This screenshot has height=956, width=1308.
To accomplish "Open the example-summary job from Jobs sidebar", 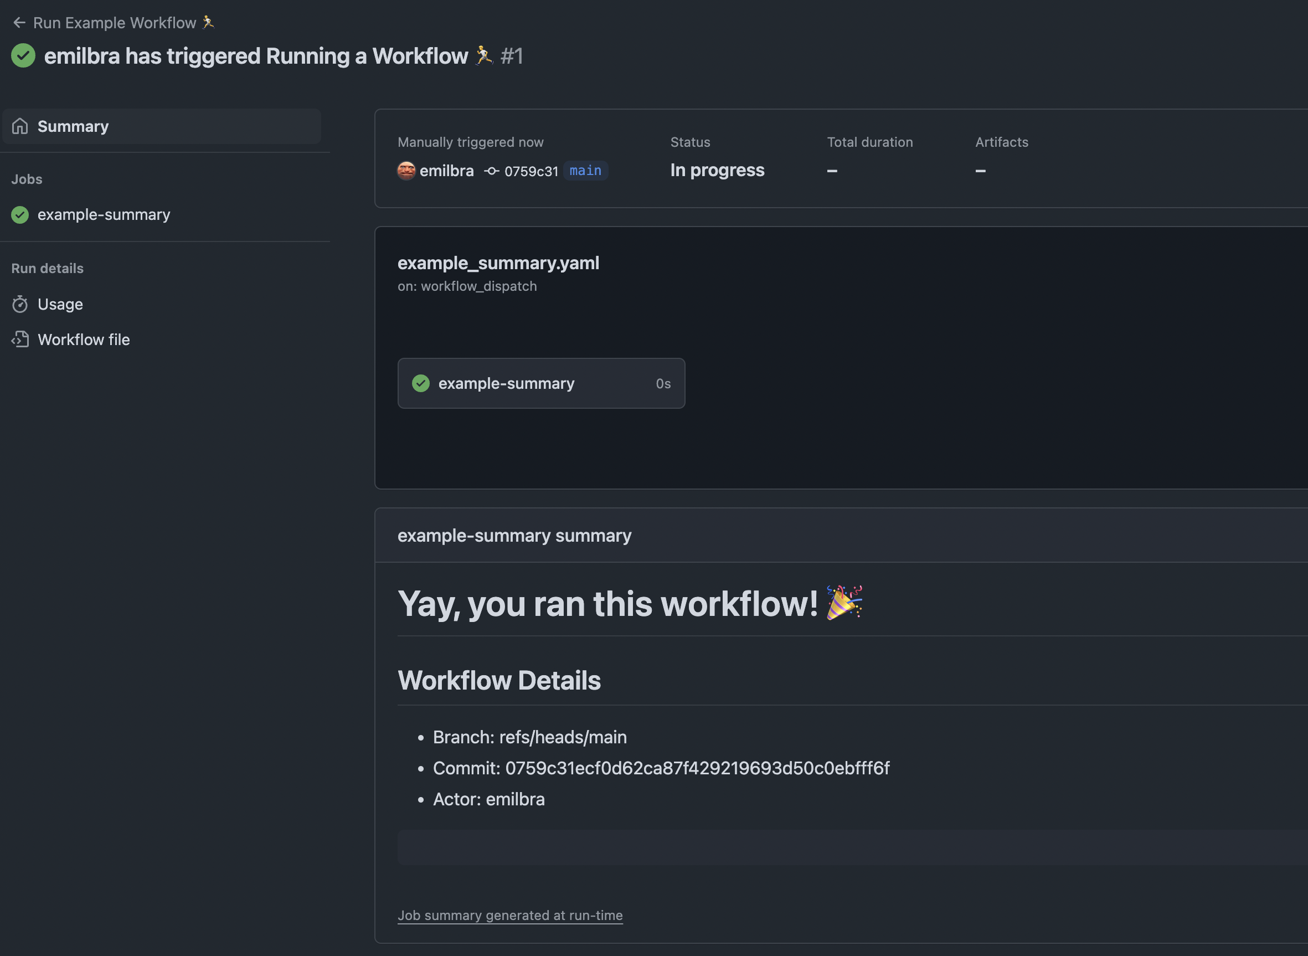I will coord(104,215).
